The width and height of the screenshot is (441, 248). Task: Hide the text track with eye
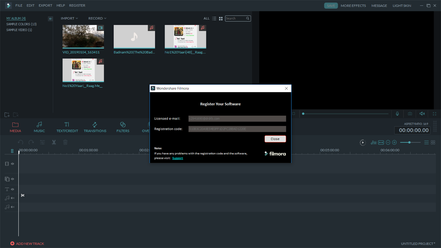pyautogui.click(x=13, y=189)
